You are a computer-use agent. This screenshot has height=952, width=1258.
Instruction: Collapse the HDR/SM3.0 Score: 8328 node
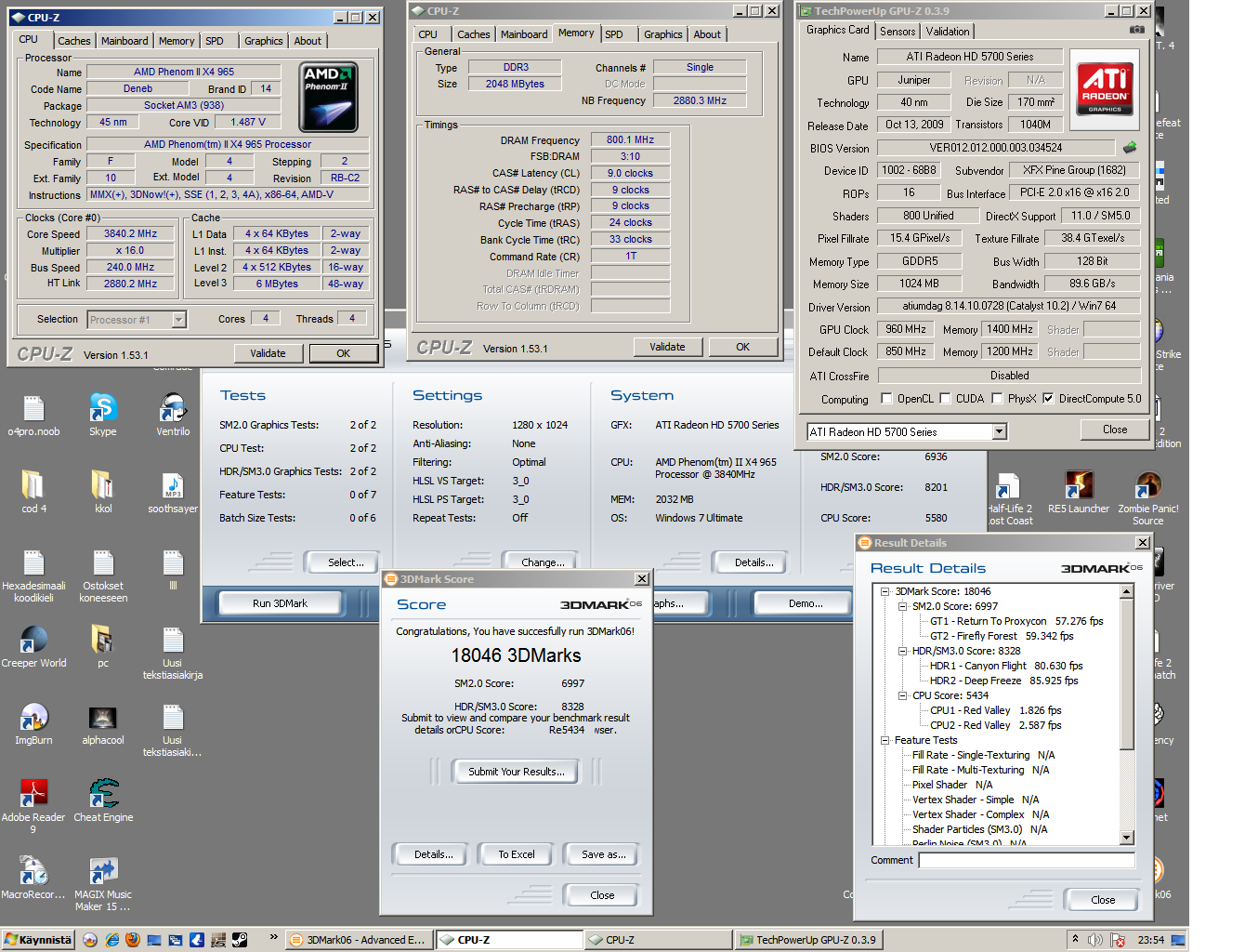pos(902,651)
